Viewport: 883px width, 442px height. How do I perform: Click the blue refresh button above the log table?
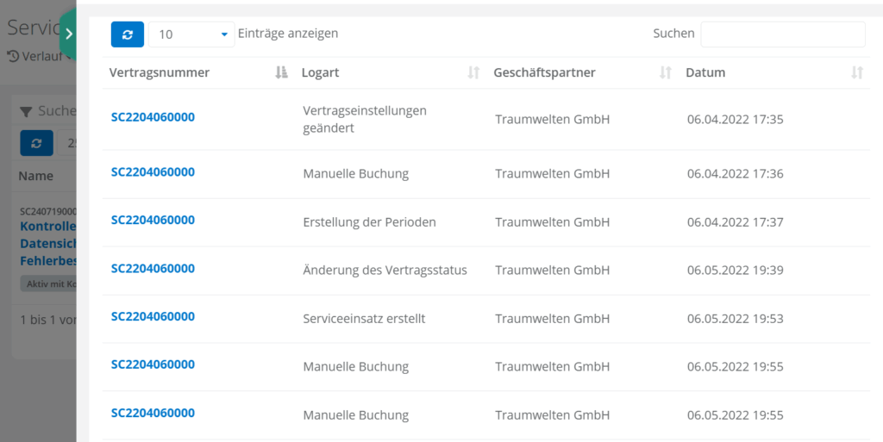point(127,34)
